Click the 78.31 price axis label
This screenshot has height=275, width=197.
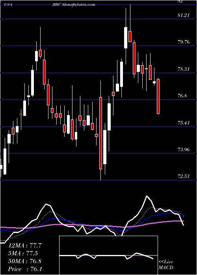[184, 69]
